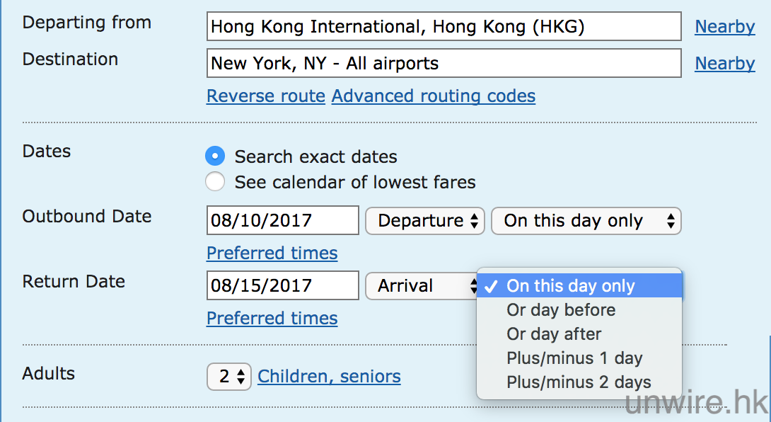Focus the Departing from airport field
The height and width of the screenshot is (422, 771).
444,27
